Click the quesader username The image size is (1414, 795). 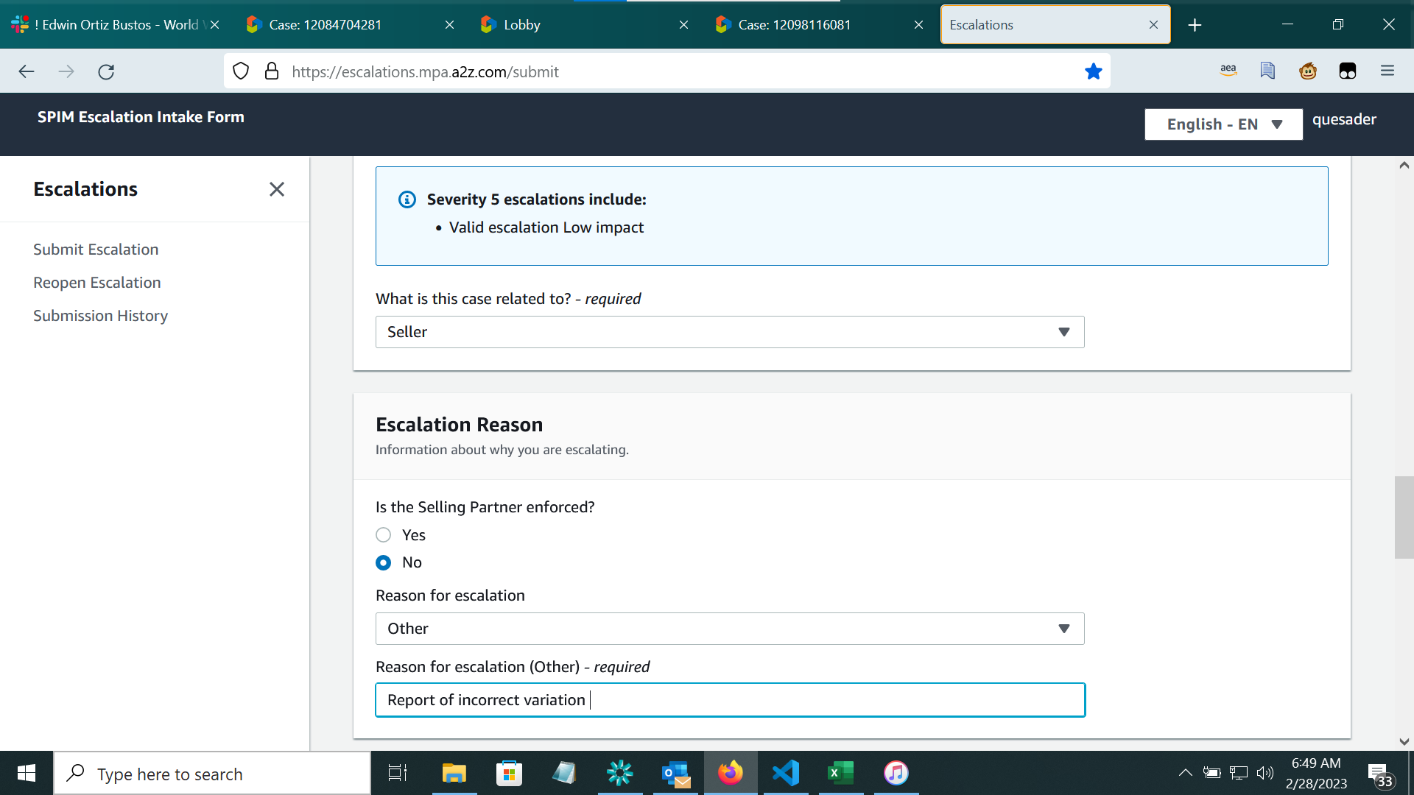click(1344, 119)
